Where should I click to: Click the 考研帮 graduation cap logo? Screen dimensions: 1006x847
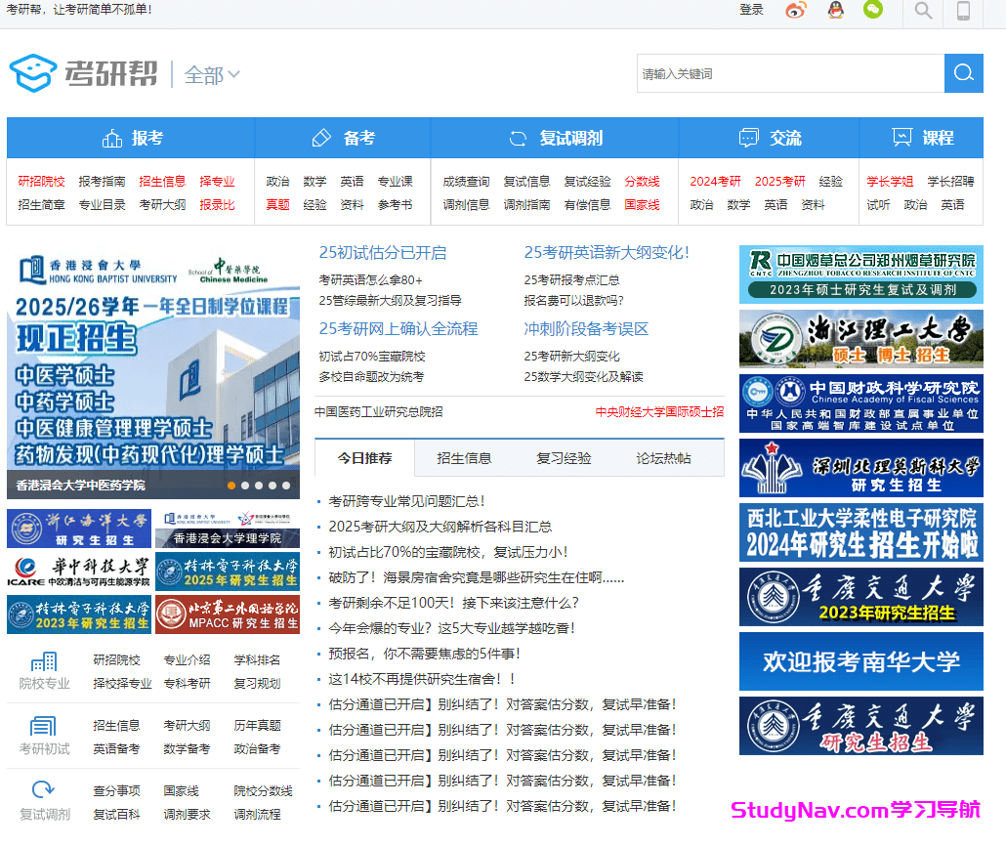(x=33, y=73)
